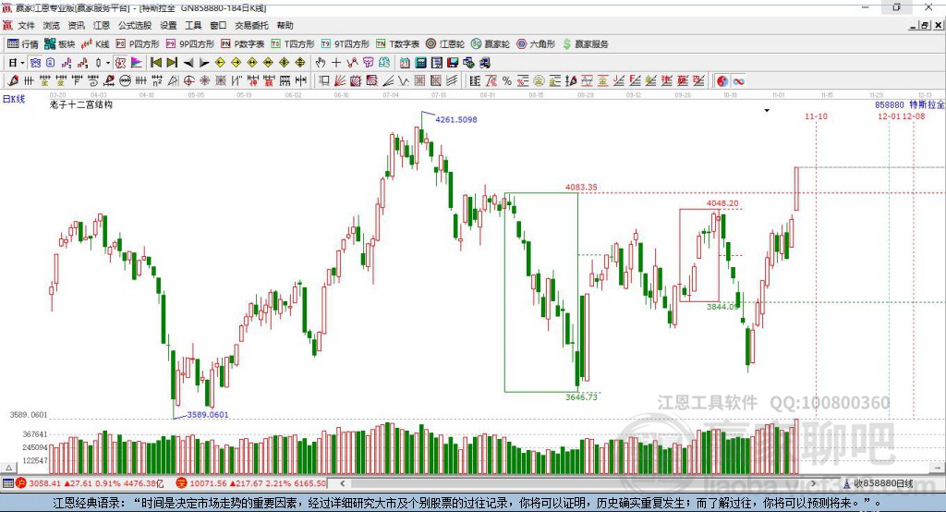Click the 4261.5098 high price label
The width and height of the screenshot is (946, 512).
tap(456, 119)
